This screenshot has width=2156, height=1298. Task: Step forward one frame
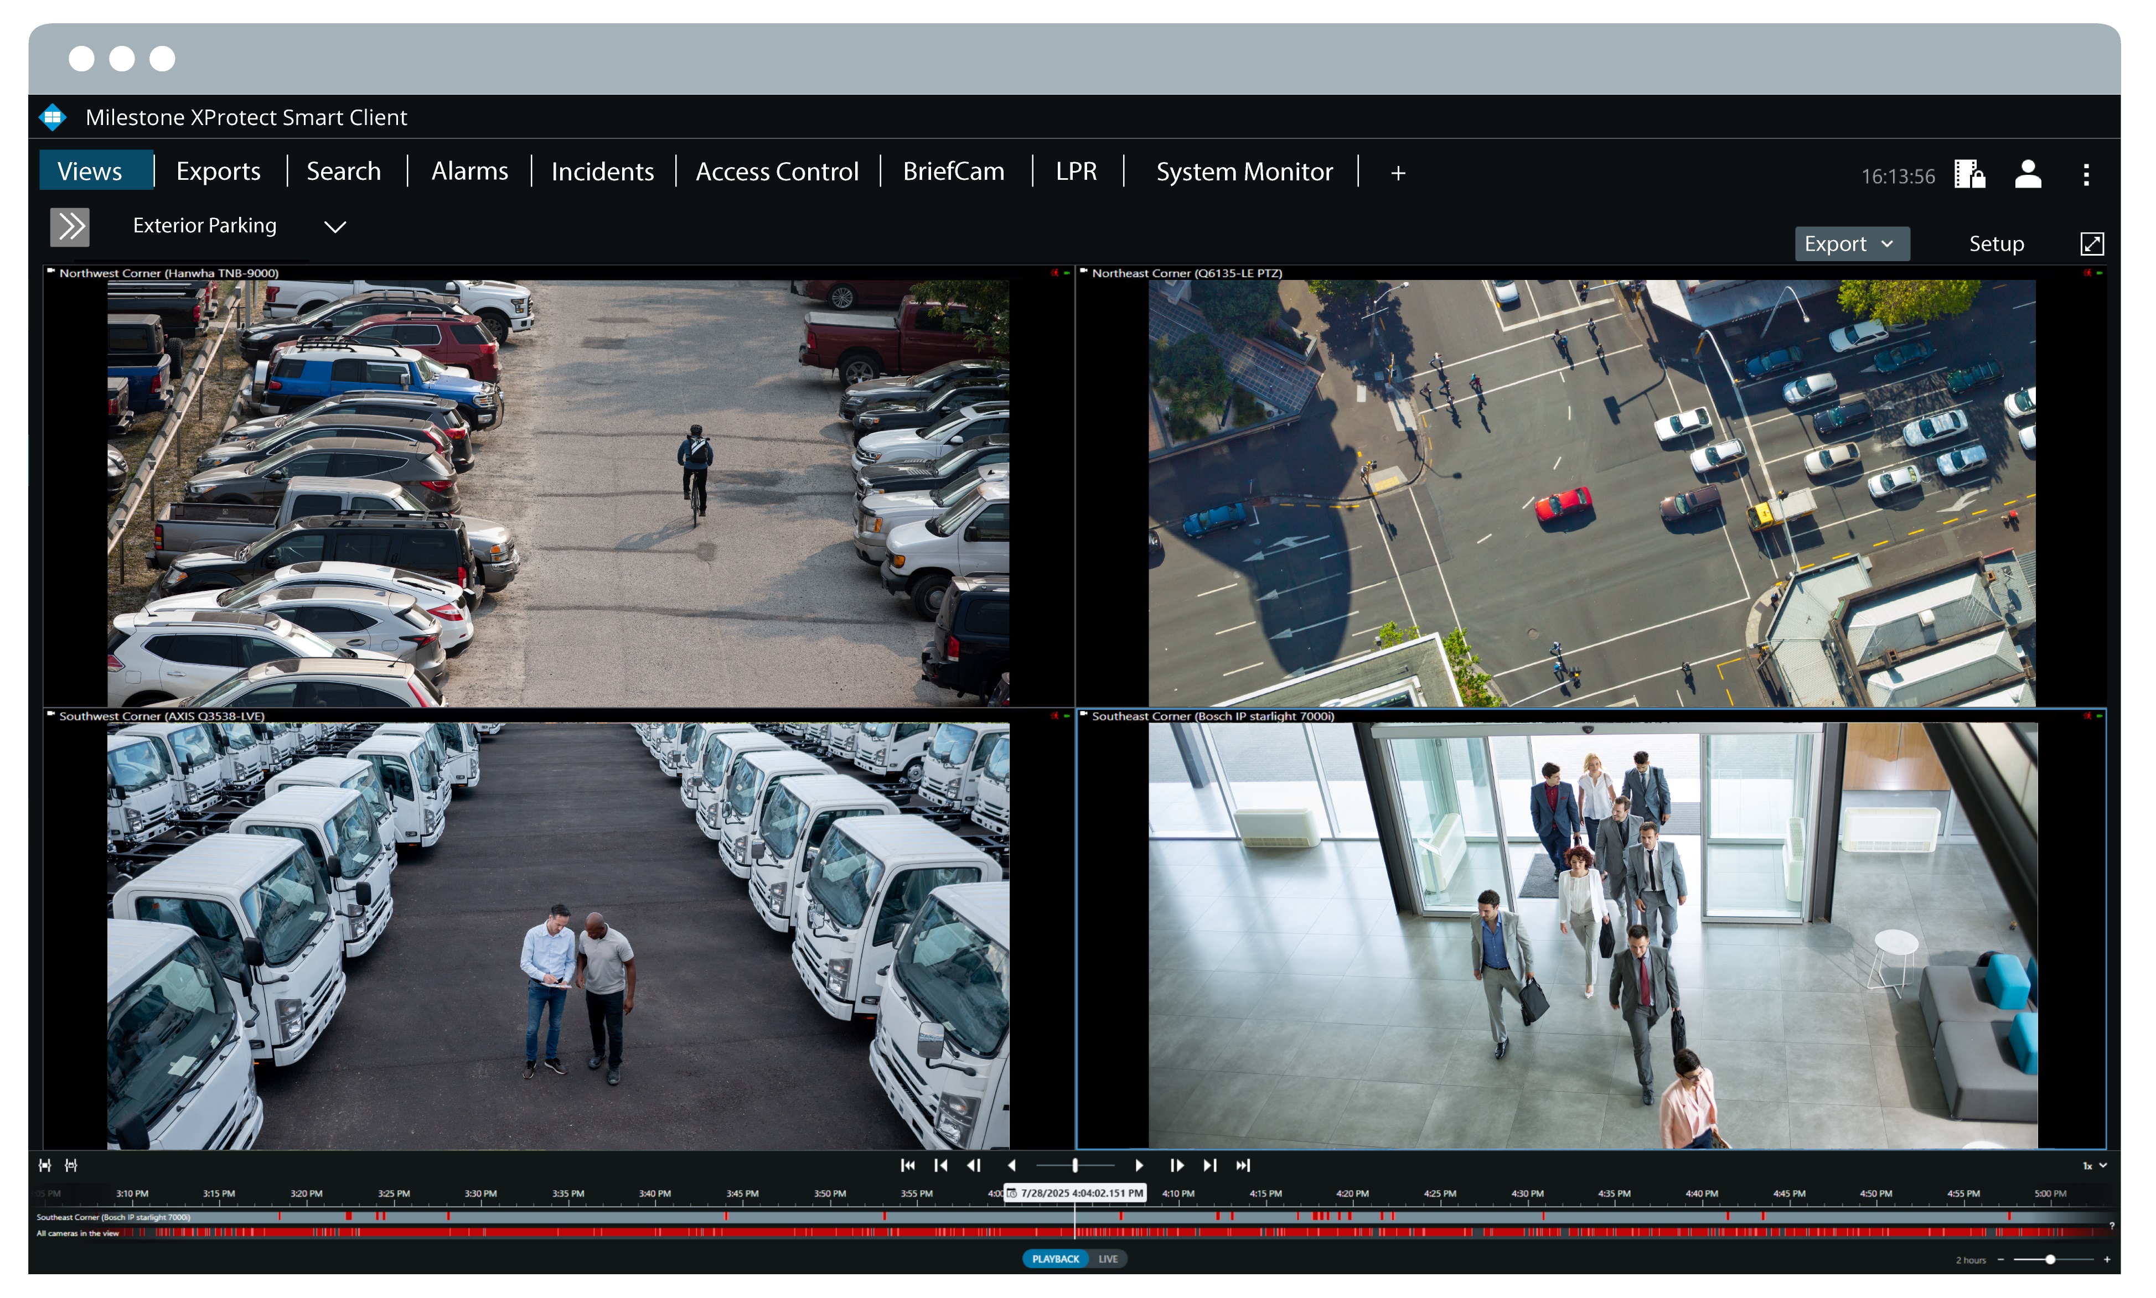pos(1177,1165)
